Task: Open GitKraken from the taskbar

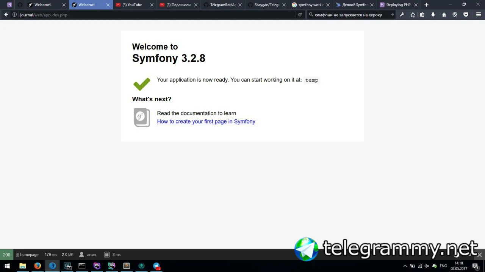Action: pos(141,266)
